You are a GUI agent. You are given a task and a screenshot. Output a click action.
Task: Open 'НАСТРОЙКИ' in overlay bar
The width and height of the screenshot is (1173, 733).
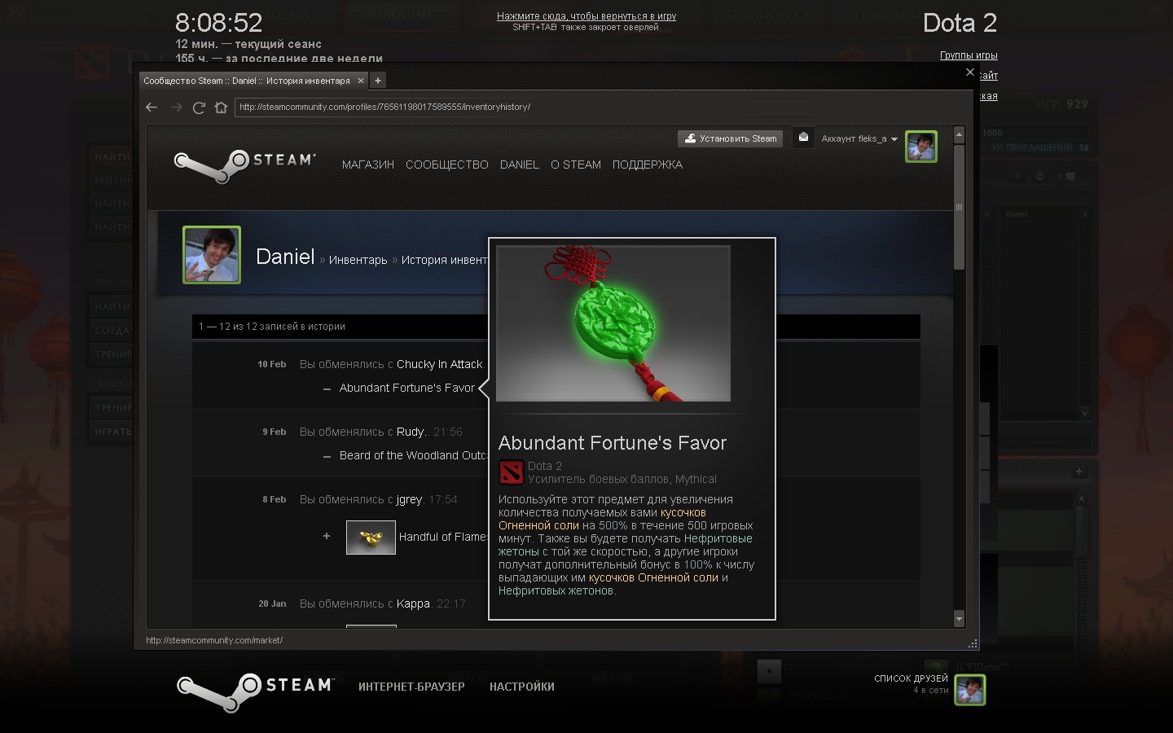[x=522, y=687]
